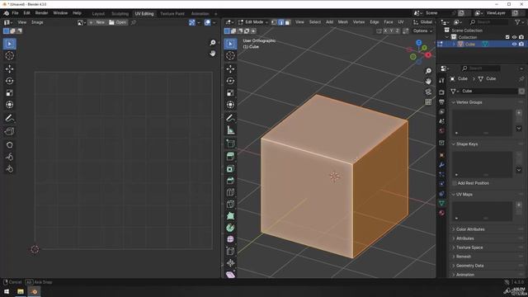528x297 pixels.
Task: Toggle Collection visibility eye icon
Action: click(x=514, y=37)
